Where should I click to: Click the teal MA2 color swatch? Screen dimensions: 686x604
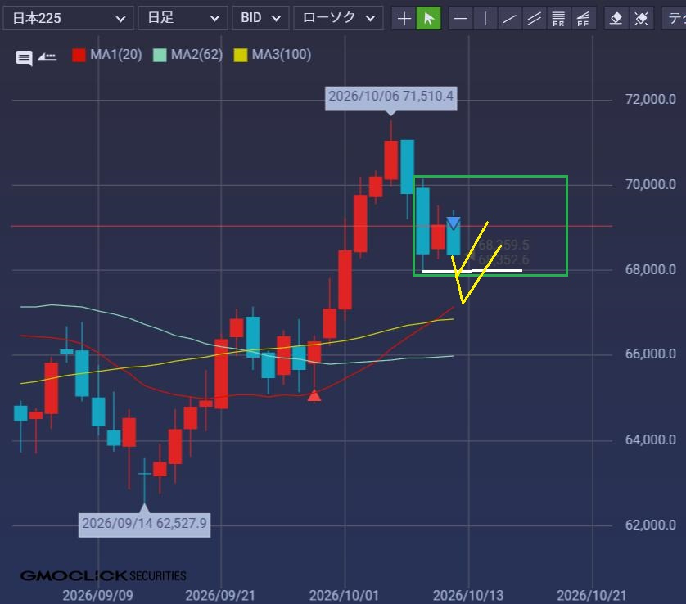click(160, 55)
